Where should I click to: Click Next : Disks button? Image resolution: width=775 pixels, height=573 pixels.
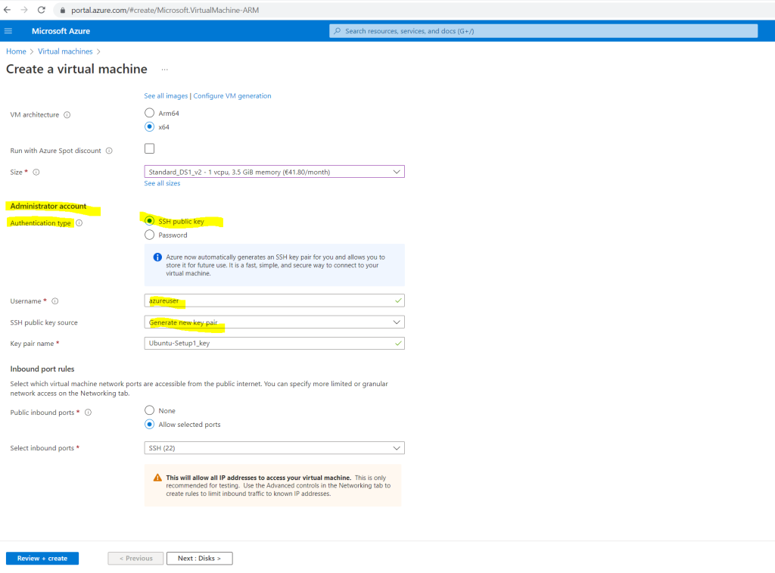click(200, 558)
